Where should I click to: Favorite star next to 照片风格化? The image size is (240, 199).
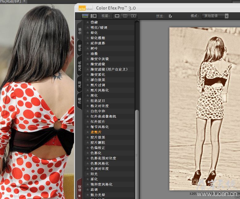(x=88, y=90)
